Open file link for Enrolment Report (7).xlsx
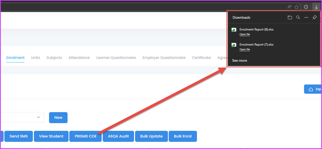 [244, 49]
